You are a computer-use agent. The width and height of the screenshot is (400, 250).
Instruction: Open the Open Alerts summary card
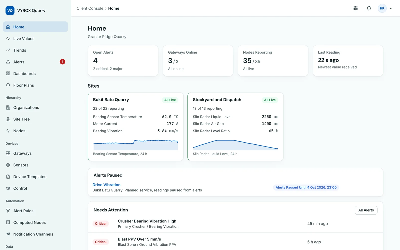pos(123,60)
